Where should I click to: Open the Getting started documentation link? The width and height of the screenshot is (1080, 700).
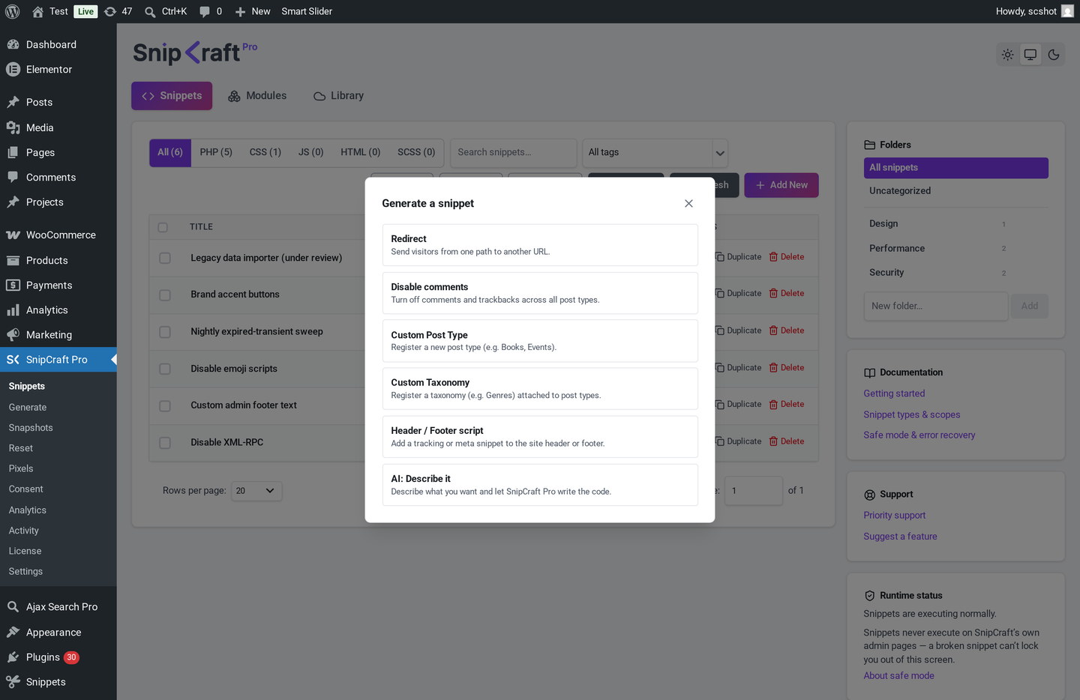pyautogui.click(x=894, y=393)
